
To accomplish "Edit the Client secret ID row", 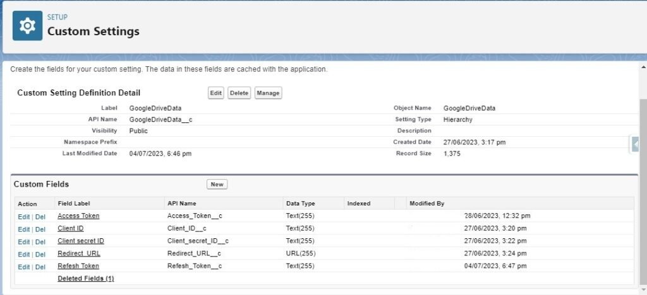I will pos(24,241).
